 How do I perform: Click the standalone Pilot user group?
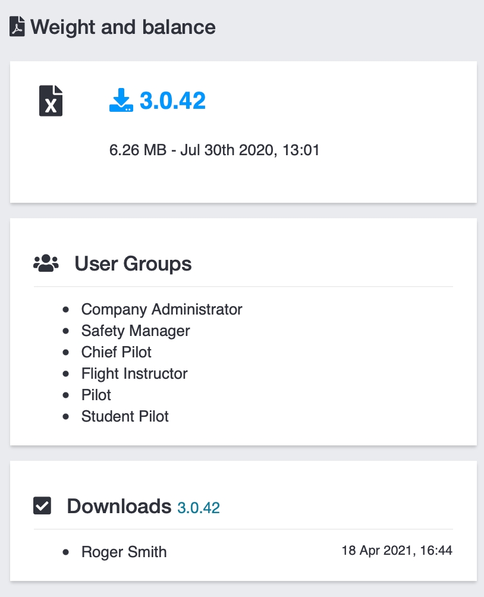tap(96, 395)
